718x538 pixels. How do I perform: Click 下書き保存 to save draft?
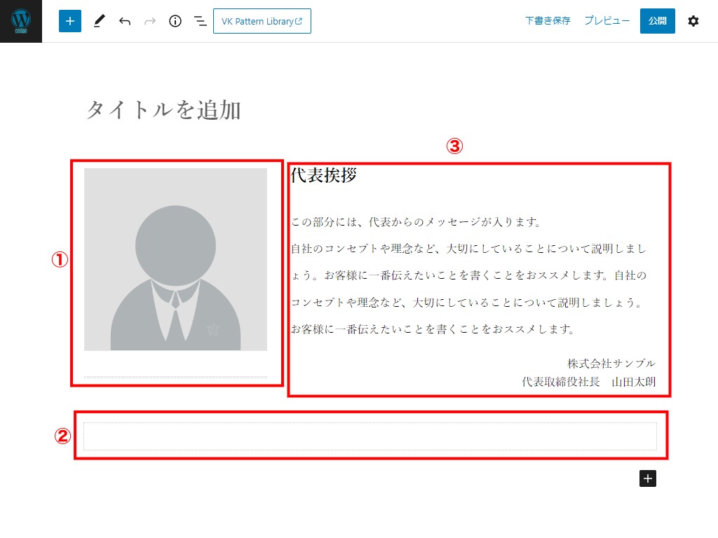(548, 21)
